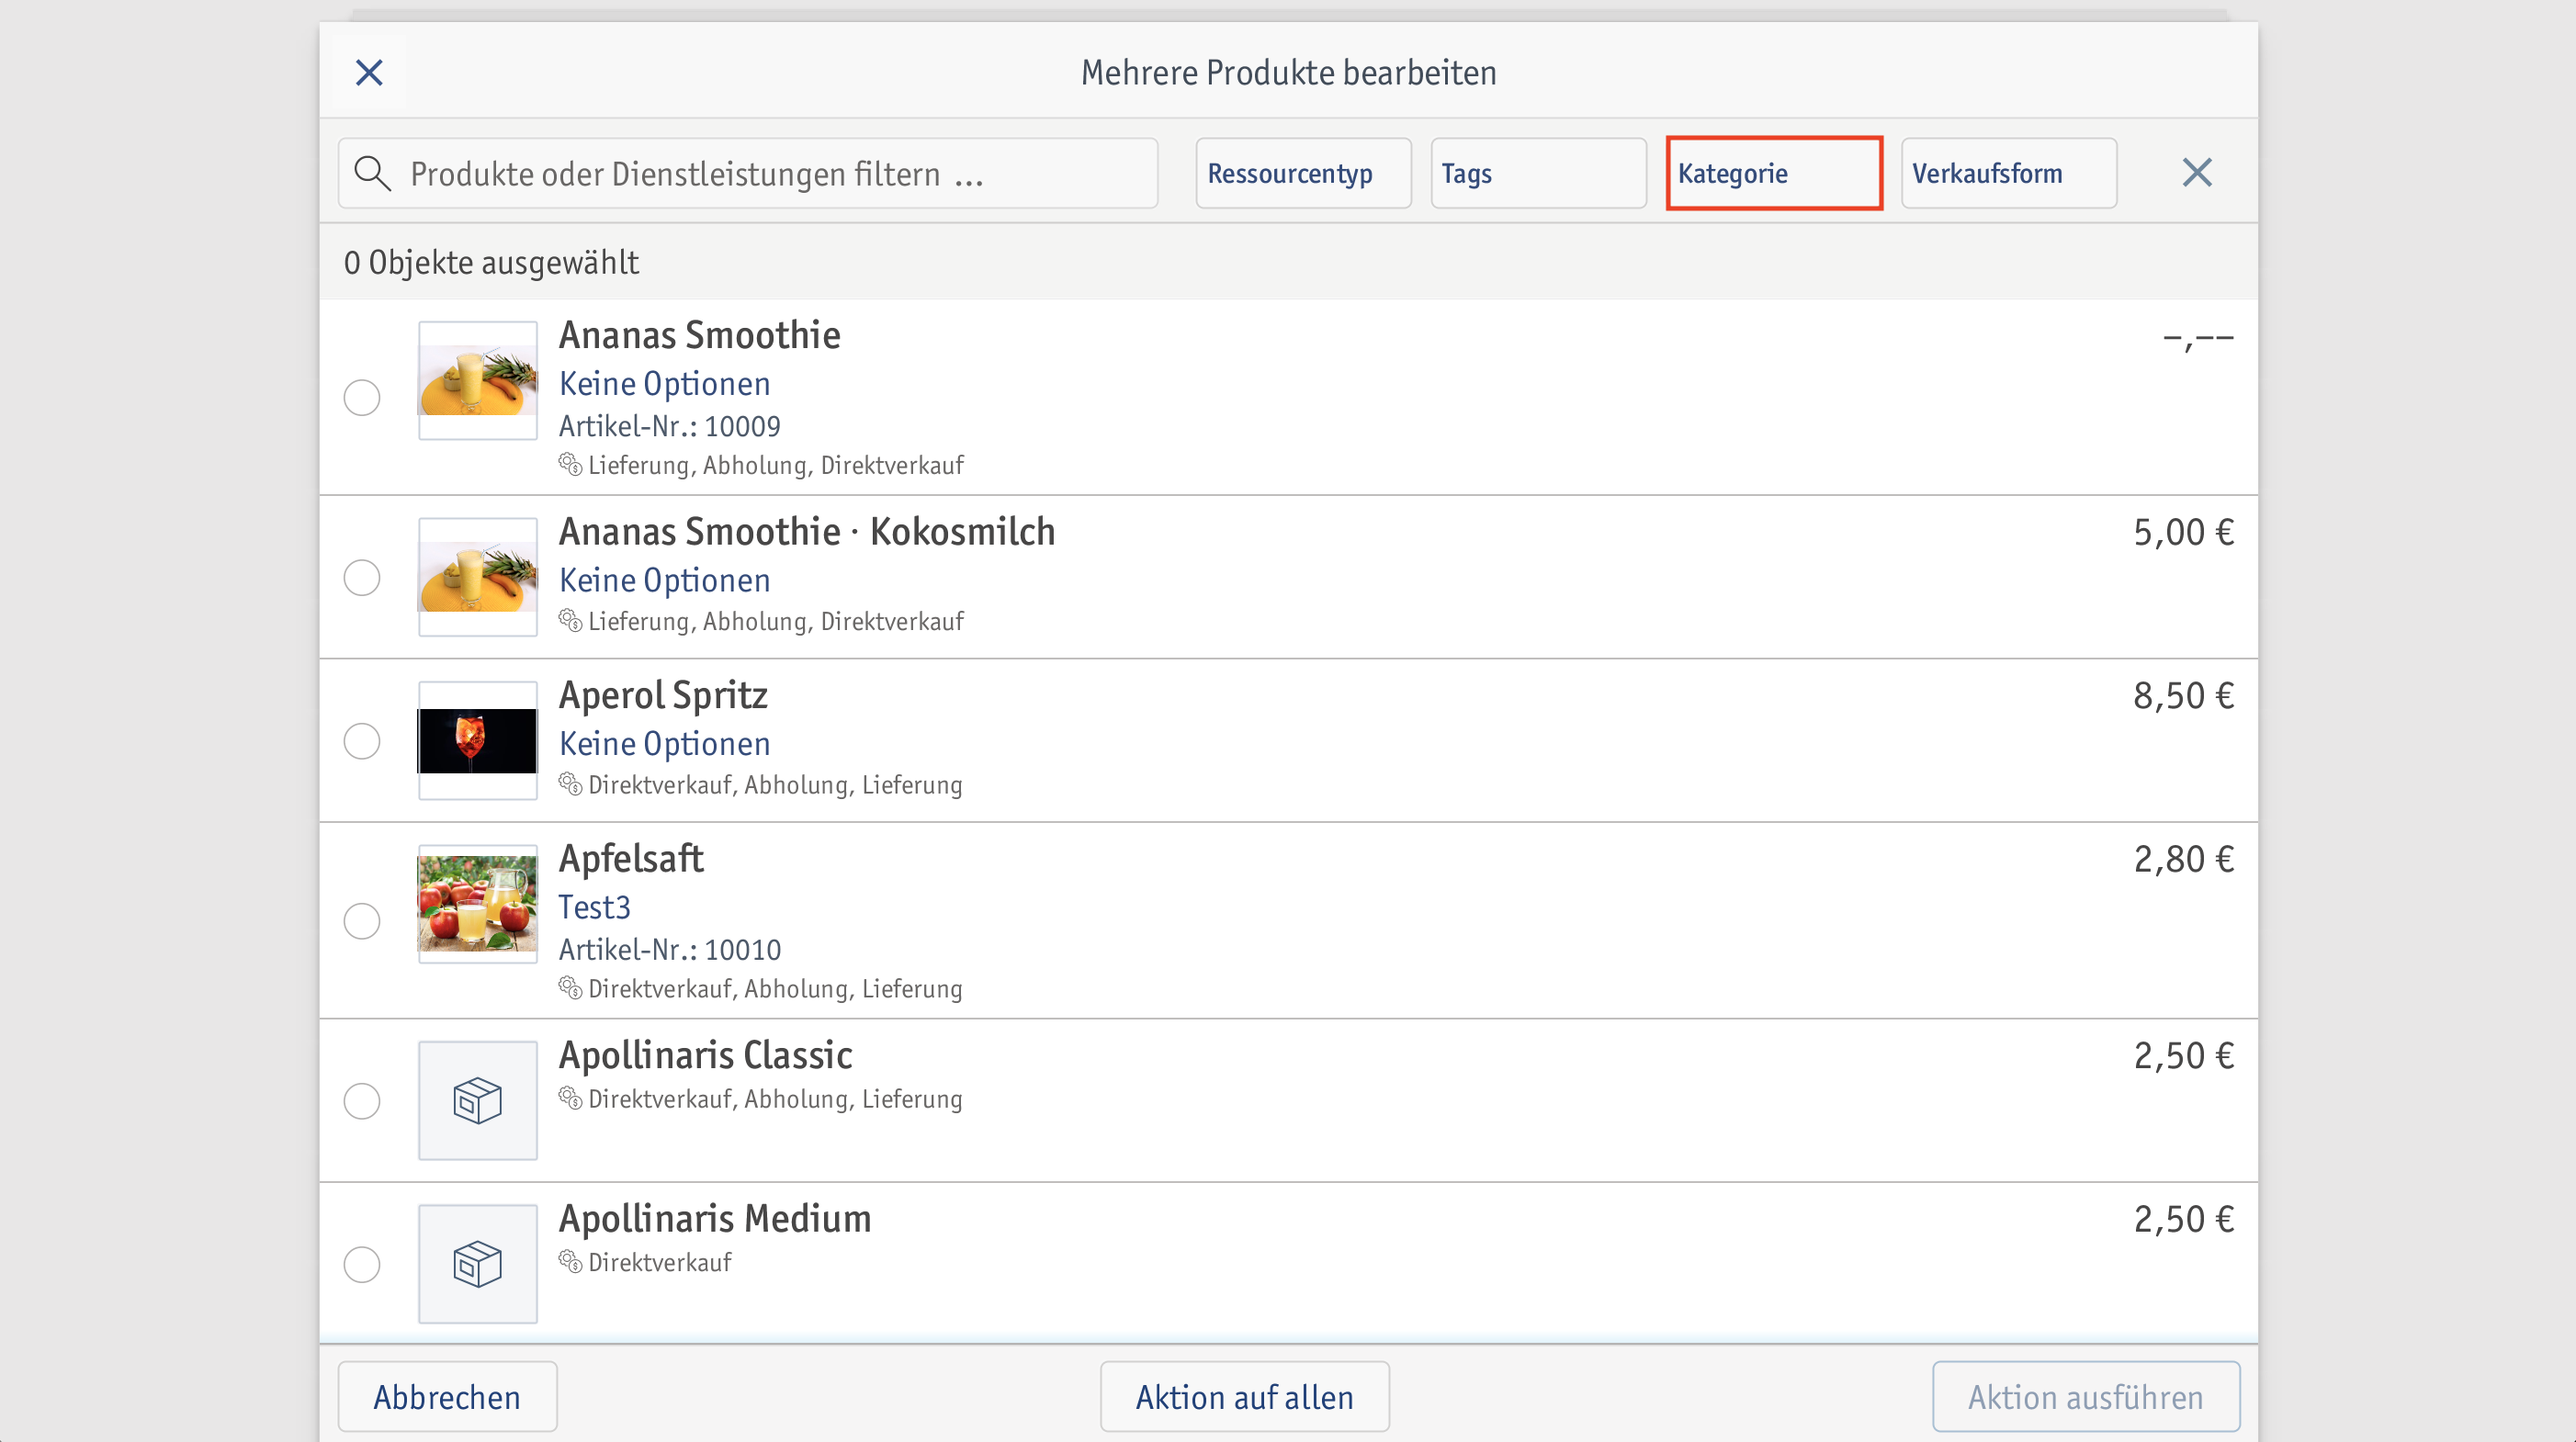Viewport: 2576px width, 1442px height.
Task: Click the search magnifier icon
Action: coord(372,173)
